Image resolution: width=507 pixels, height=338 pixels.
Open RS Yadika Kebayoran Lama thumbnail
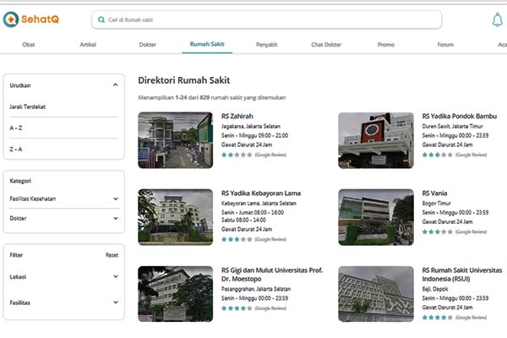point(175,217)
